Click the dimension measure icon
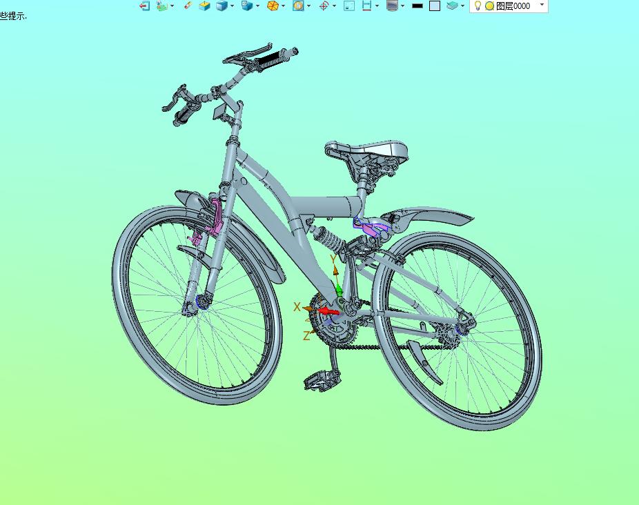The image size is (639, 505). click(367, 6)
